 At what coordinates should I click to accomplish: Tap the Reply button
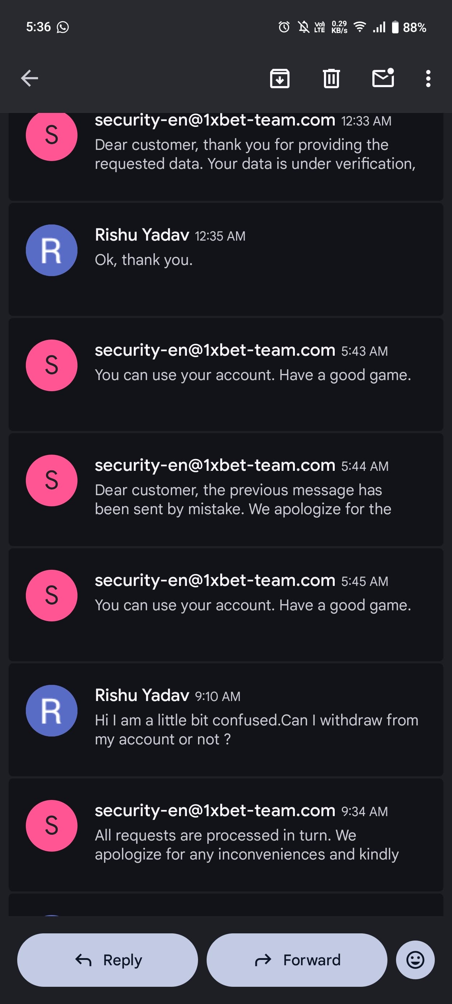(108, 960)
